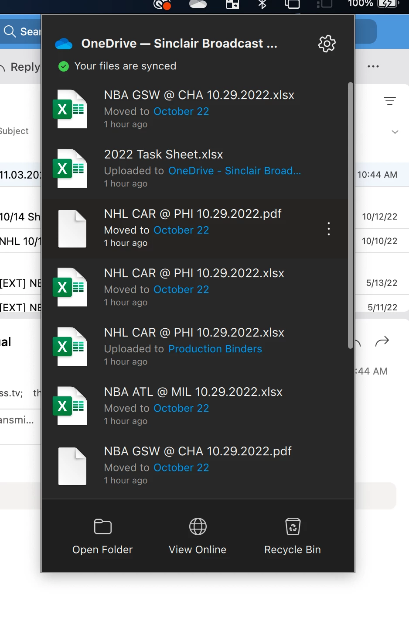Click the OneDrive cloud logo in the panel header
Image resolution: width=409 pixels, height=626 pixels.
point(64,44)
